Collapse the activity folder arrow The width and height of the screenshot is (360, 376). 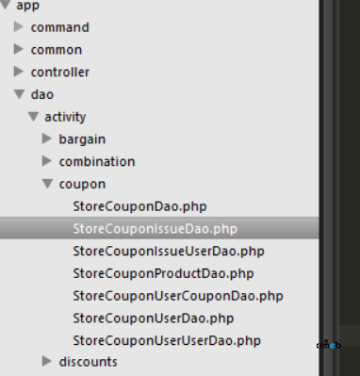[x=33, y=117]
